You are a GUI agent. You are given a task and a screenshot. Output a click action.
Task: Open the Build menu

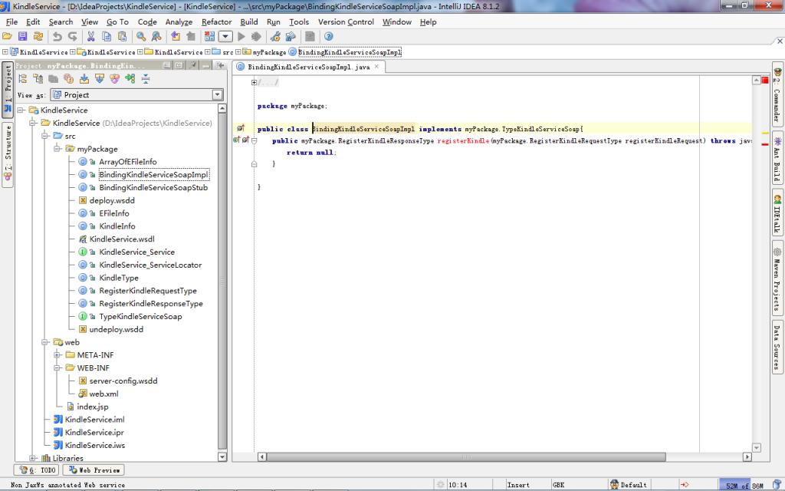coord(249,22)
